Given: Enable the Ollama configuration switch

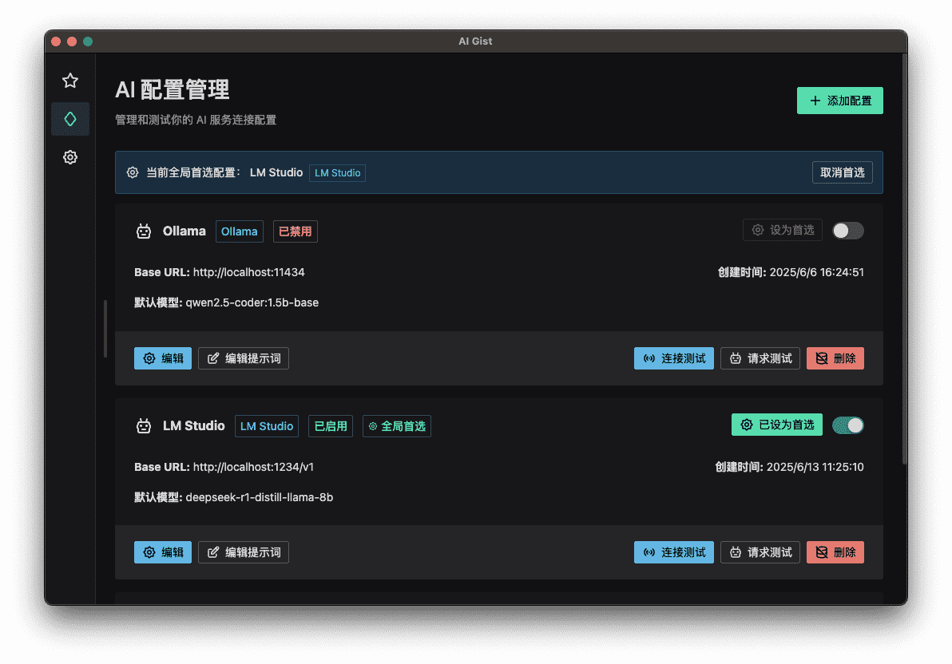Looking at the screenshot, I should tap(847, 231).
